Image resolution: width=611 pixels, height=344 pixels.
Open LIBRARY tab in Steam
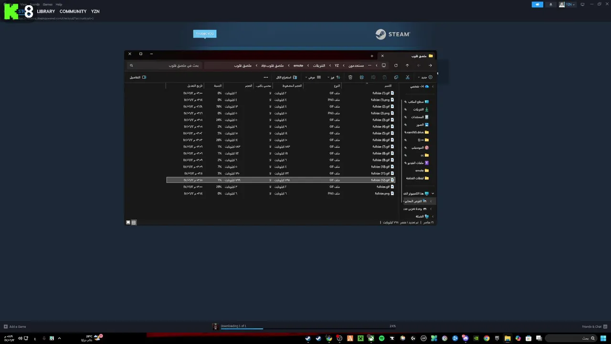pos(46,11)
